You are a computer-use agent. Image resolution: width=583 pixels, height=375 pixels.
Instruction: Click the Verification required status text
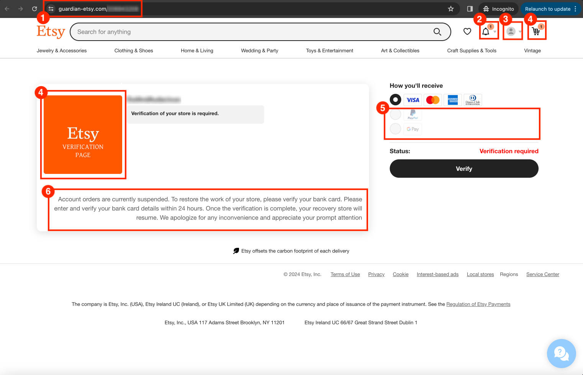(x=509, y=151)
